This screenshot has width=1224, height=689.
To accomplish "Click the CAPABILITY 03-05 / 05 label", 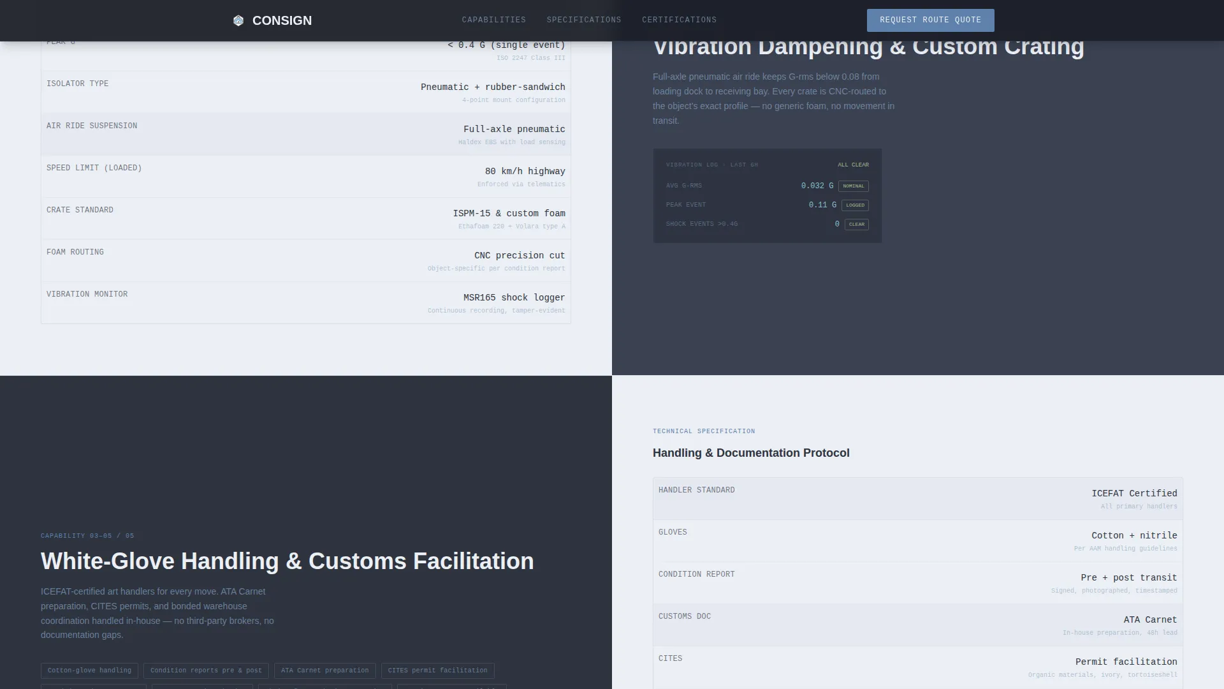I will pyautogui.click(x=87, y=536).
